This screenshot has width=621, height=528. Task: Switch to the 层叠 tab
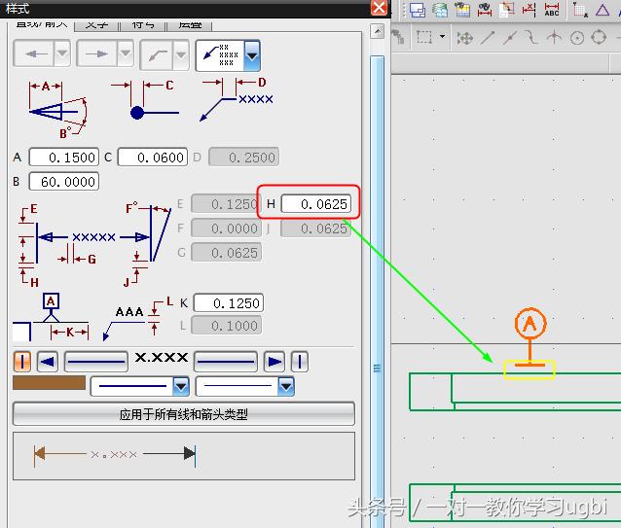[191, 22]
